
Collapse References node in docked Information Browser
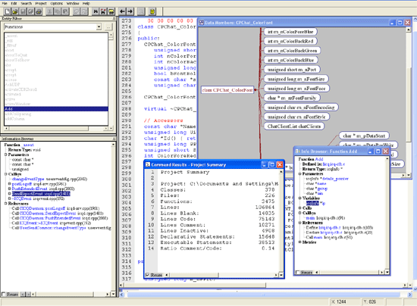tap(5, 204)
